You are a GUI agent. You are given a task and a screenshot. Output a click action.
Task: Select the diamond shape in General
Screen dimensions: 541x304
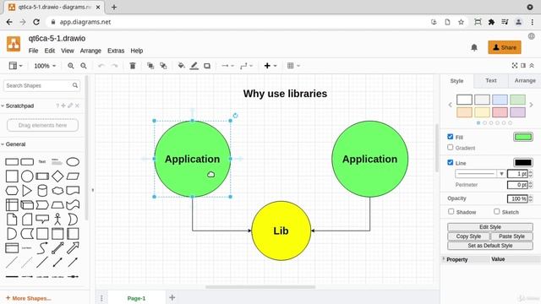(x=57, y=176)
